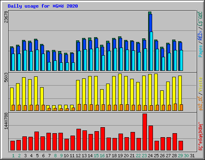
Task: Select day label 28 on the axis
Action: tap(174, 156)
